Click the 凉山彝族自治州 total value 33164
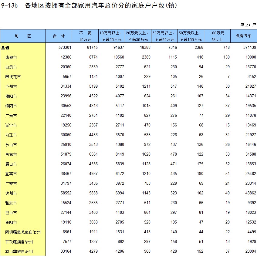The height and width of the screenshot is (266, 257). (x=66, y=251)
